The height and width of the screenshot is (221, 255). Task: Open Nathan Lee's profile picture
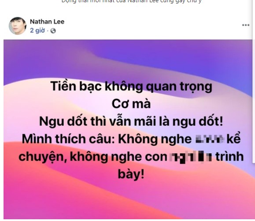[x=18, y=26]
